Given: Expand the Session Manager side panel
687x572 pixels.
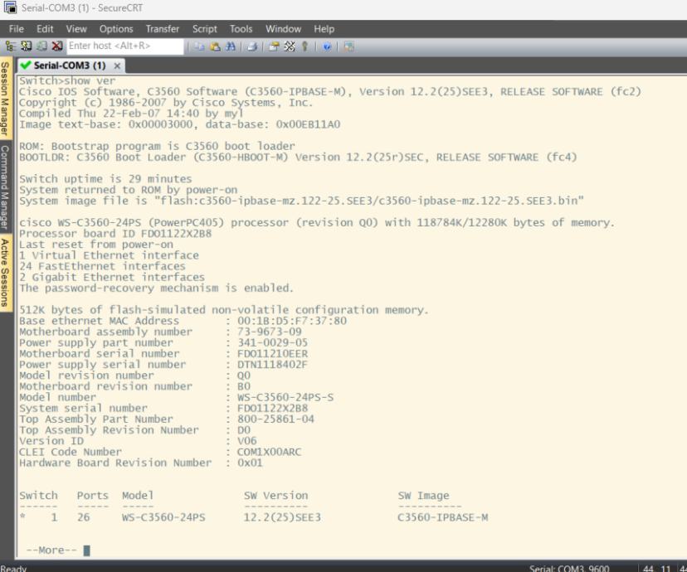Looking at the screenshot, I should (x=5, y=99).
